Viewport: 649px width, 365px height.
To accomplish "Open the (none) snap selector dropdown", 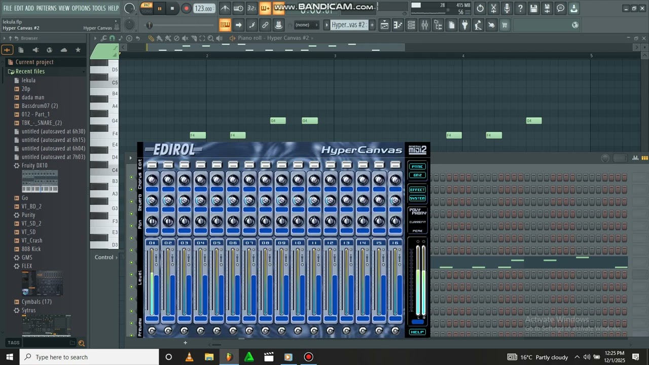I will (306, 25).
